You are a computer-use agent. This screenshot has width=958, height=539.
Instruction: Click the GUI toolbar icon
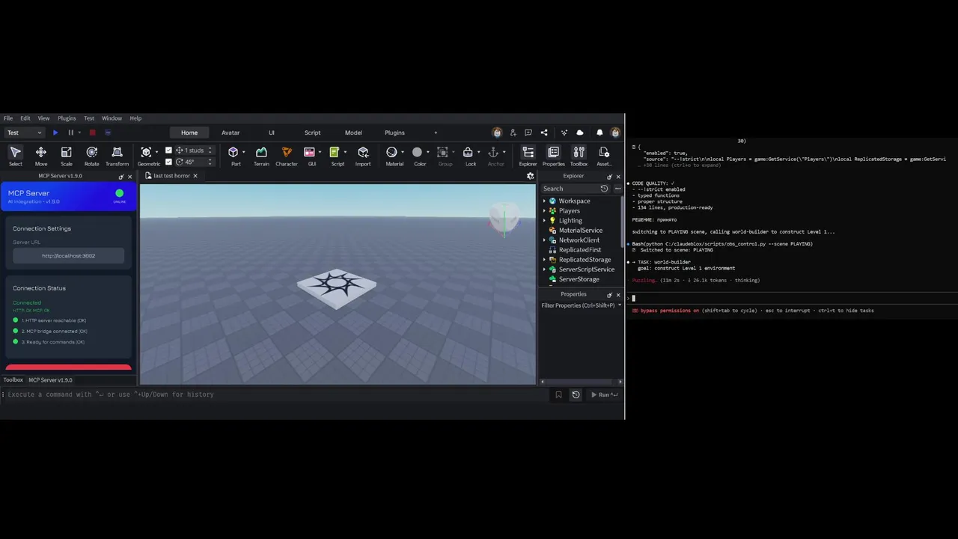click(310, 153)
